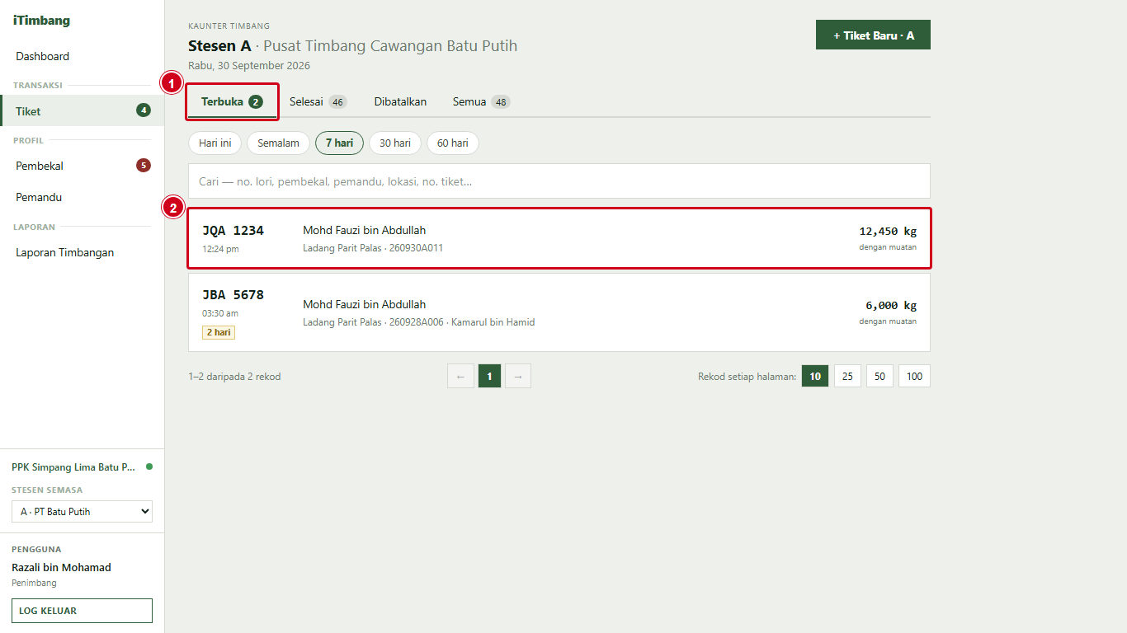Screen dimensions: 1127x633
Task: Click ticket details mentioning Kamarul bin Hamid
Action: 419,322
